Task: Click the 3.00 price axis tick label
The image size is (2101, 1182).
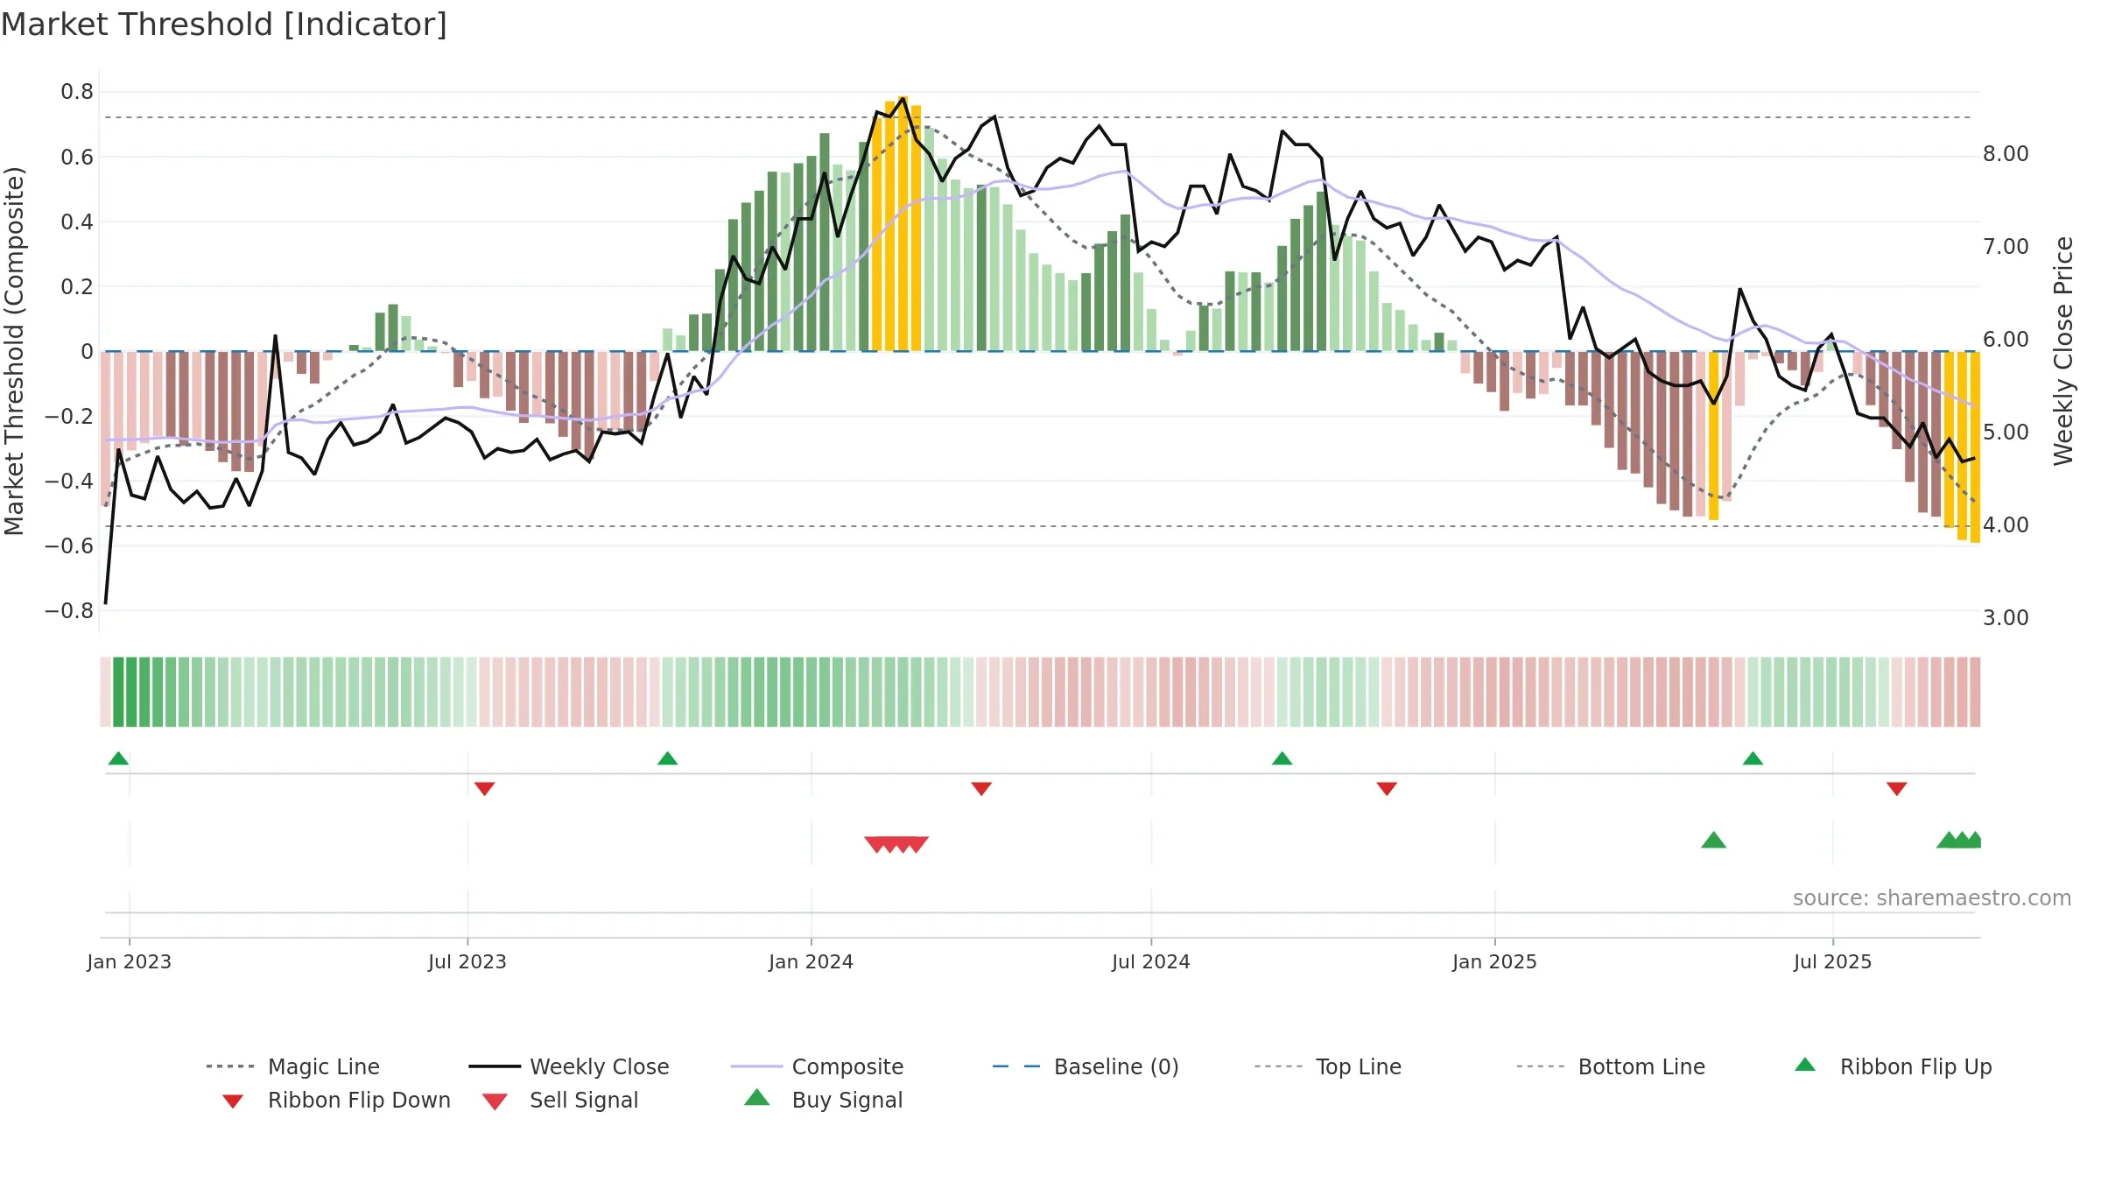Action: click(x=2006, y=618)
